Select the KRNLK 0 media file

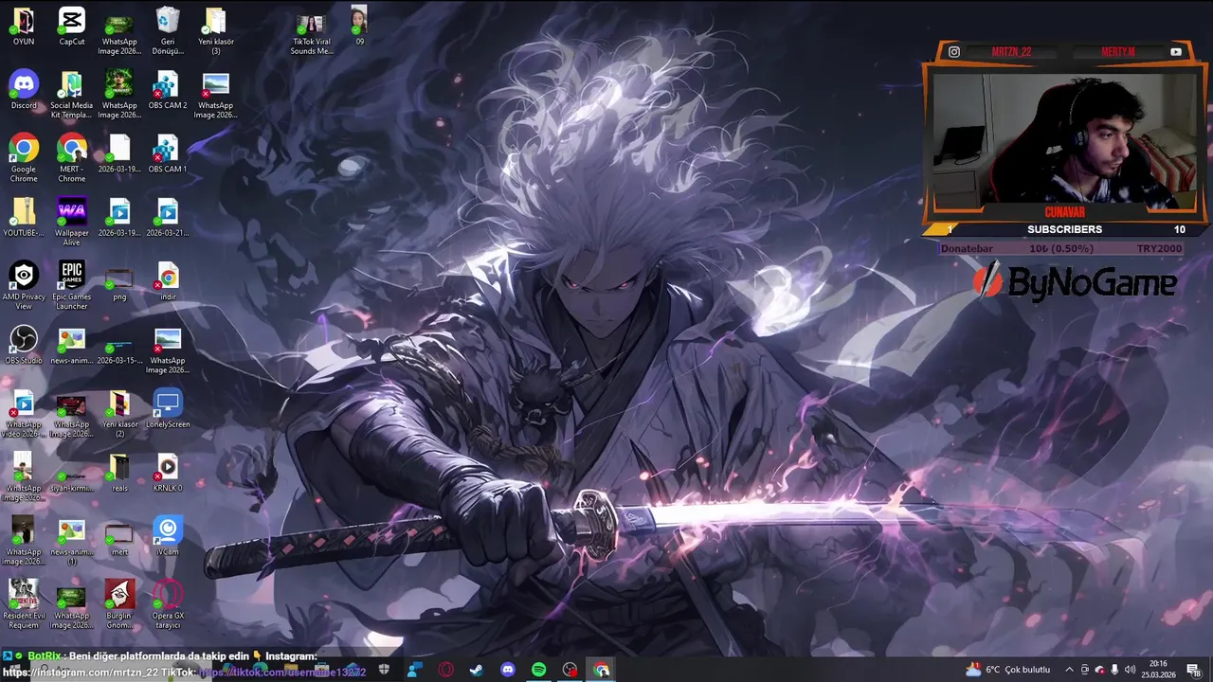click(168, 472)
